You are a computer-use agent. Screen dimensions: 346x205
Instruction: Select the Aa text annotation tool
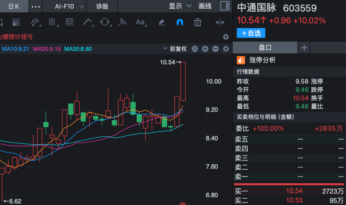[x=141, y=22]
